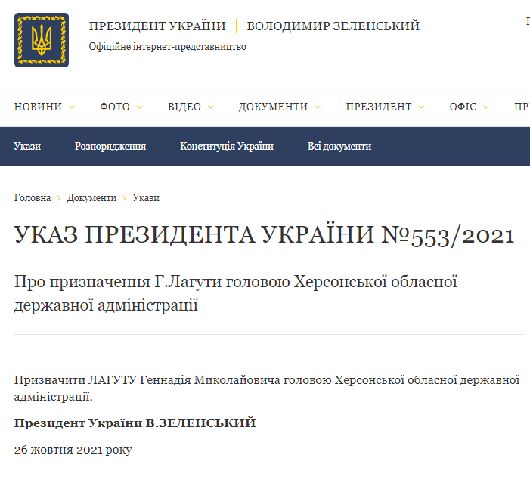This screenshot has height=483, width=530.
Task: Click the ПРЕЗИДЕНТ УКРАЇНИ site title
Action: click(157, 26)
